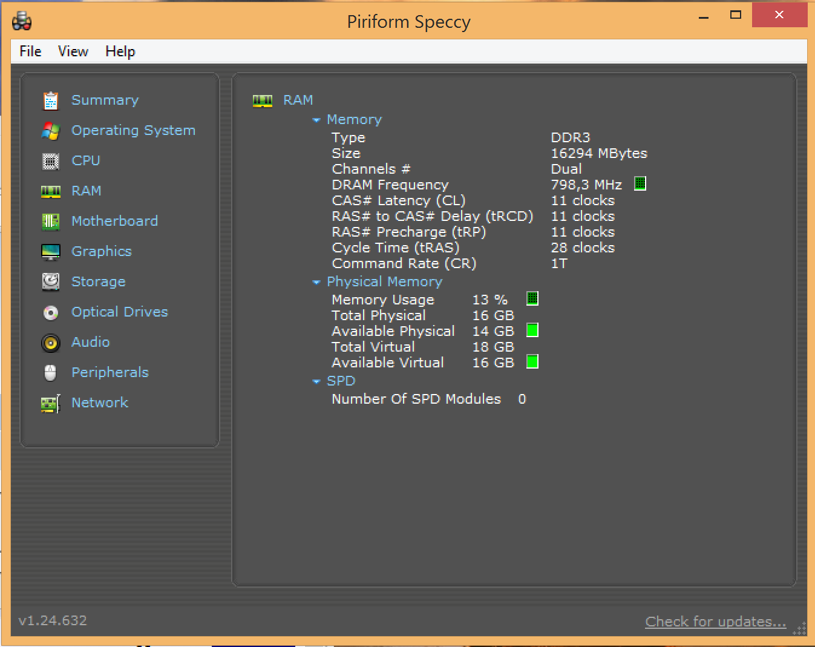Open Storage hard drive icon
This screenshot has height=647, width=815.
[x=51, y=282]
